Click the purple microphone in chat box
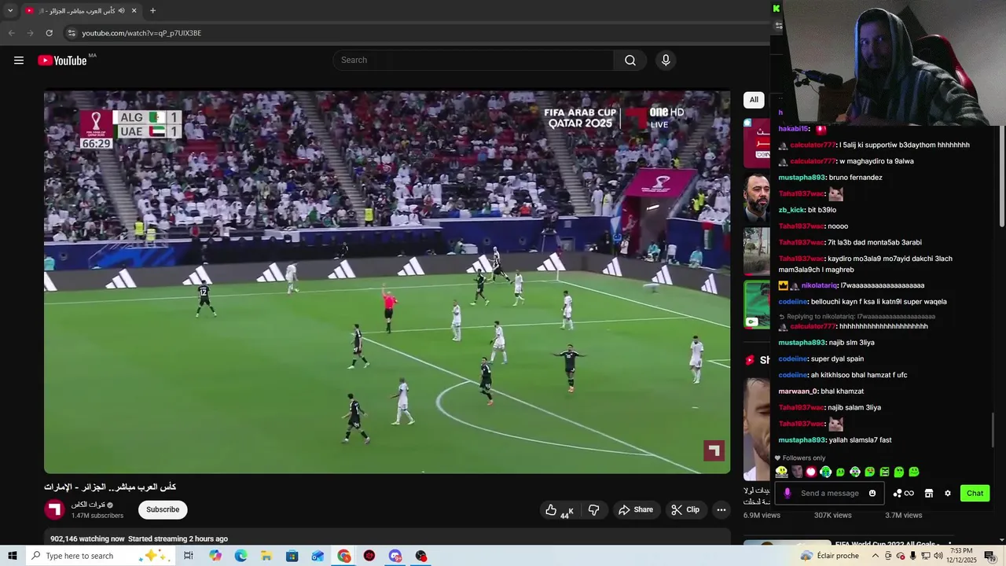 [788, 493]
